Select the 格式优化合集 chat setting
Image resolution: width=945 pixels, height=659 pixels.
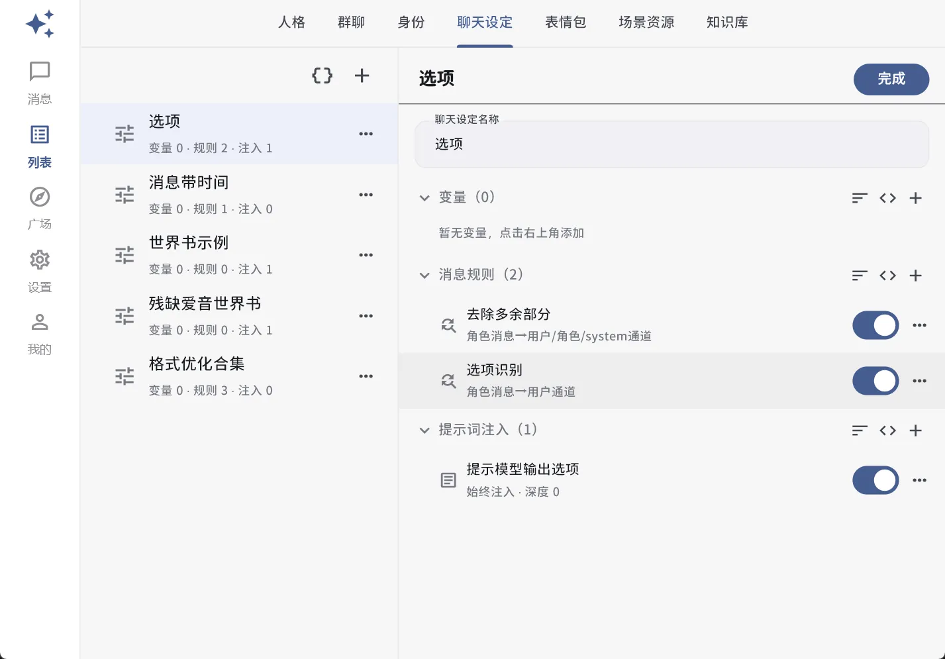tap(239, 376)
